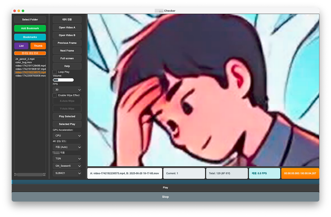Open the Bookmarks panel

(30, 37)
